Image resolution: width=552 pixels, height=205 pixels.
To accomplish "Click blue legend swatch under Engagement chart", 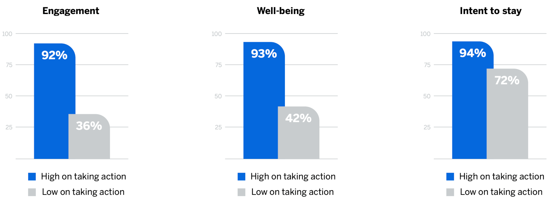I will click(32, 177).
